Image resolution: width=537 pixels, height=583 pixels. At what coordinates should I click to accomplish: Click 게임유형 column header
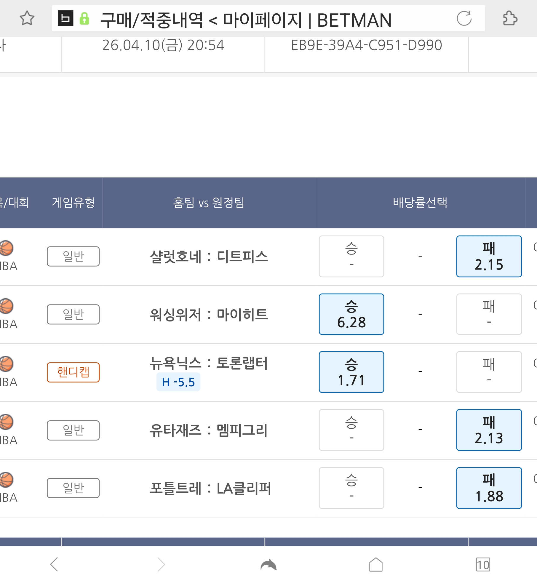coord(73,203)
